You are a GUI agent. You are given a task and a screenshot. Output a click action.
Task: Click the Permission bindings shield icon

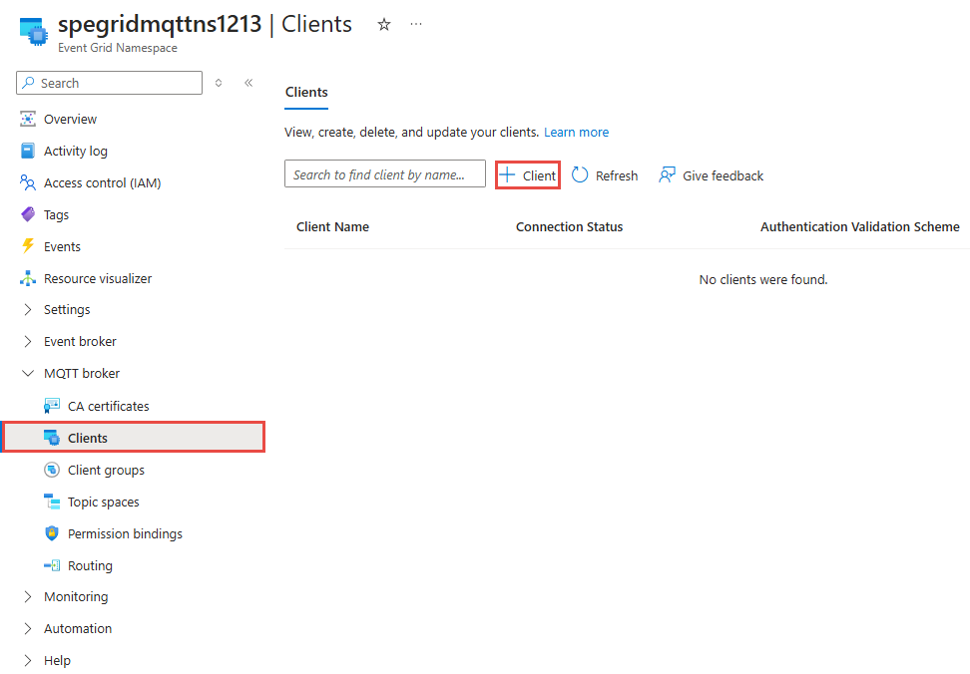click(52, 533)
